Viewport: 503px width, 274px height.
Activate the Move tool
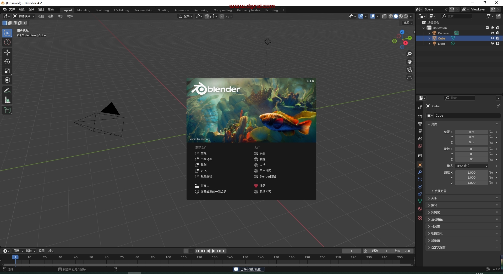click(7, 53)
